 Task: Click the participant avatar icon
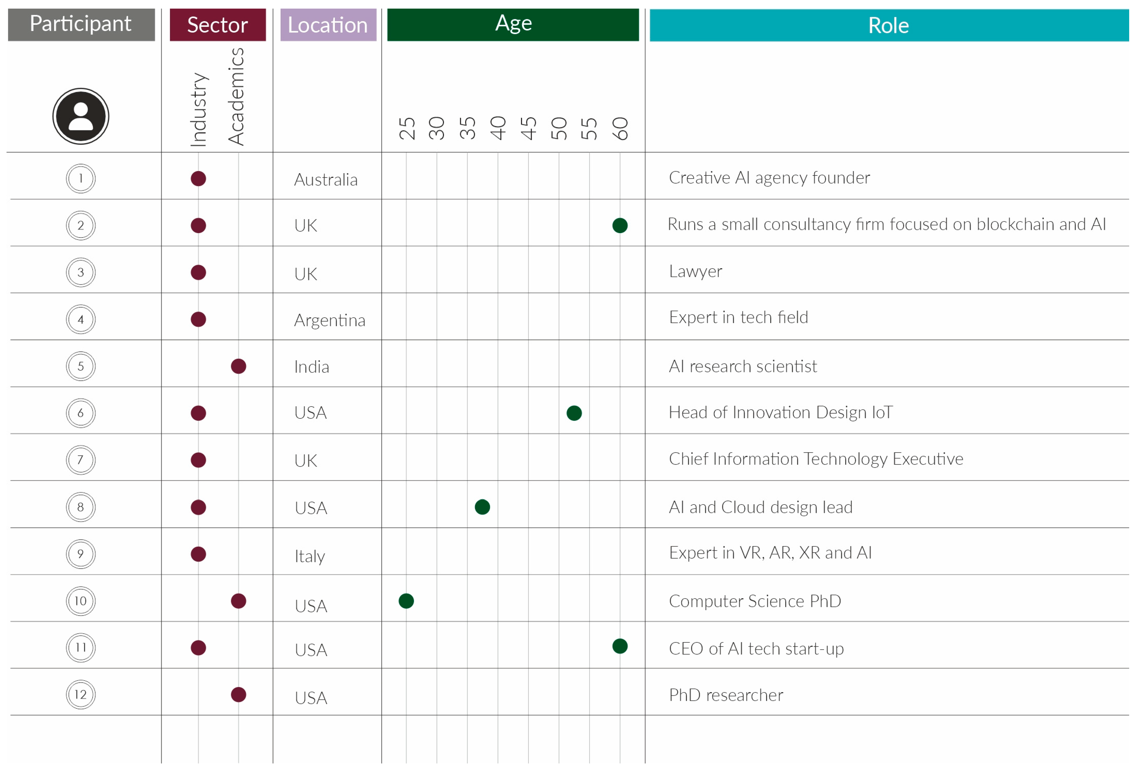pyautogui.click(x=81, y=117)
